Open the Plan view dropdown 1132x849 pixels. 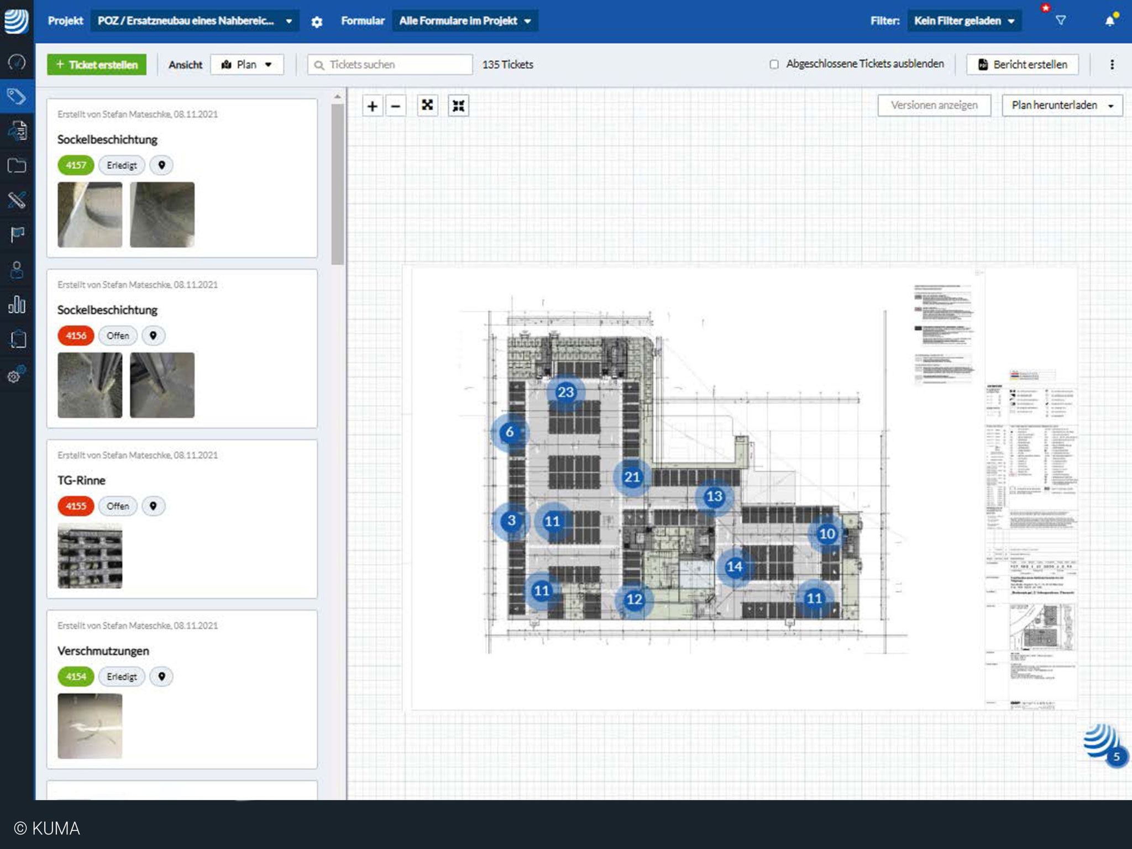point(247,65)
